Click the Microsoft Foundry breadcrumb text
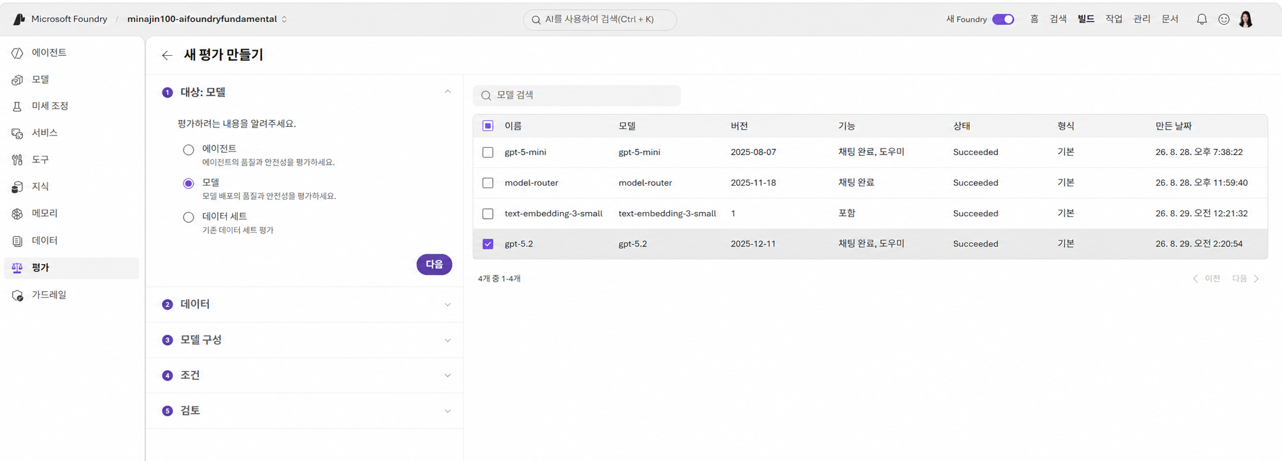The width and height of the screenshot is (1282, 461). (69, 19)
